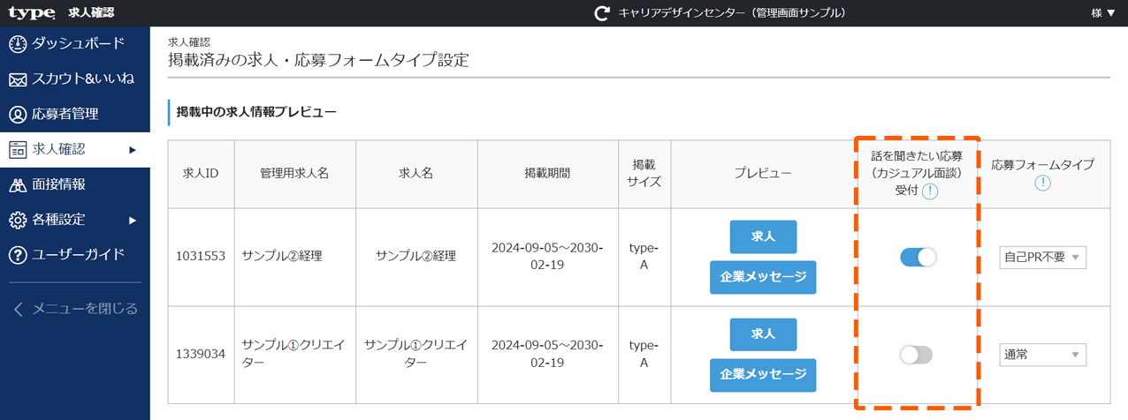Open ダッシュボード in the sidebar

pos(79,43)
